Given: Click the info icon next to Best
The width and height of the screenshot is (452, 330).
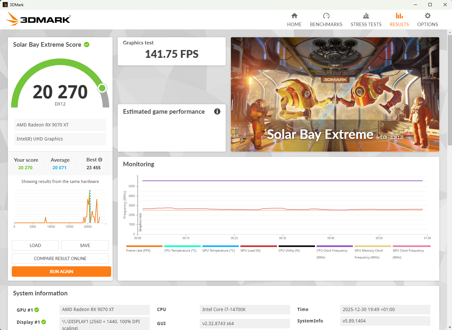Looking at the screenshot, I should 100,160.
